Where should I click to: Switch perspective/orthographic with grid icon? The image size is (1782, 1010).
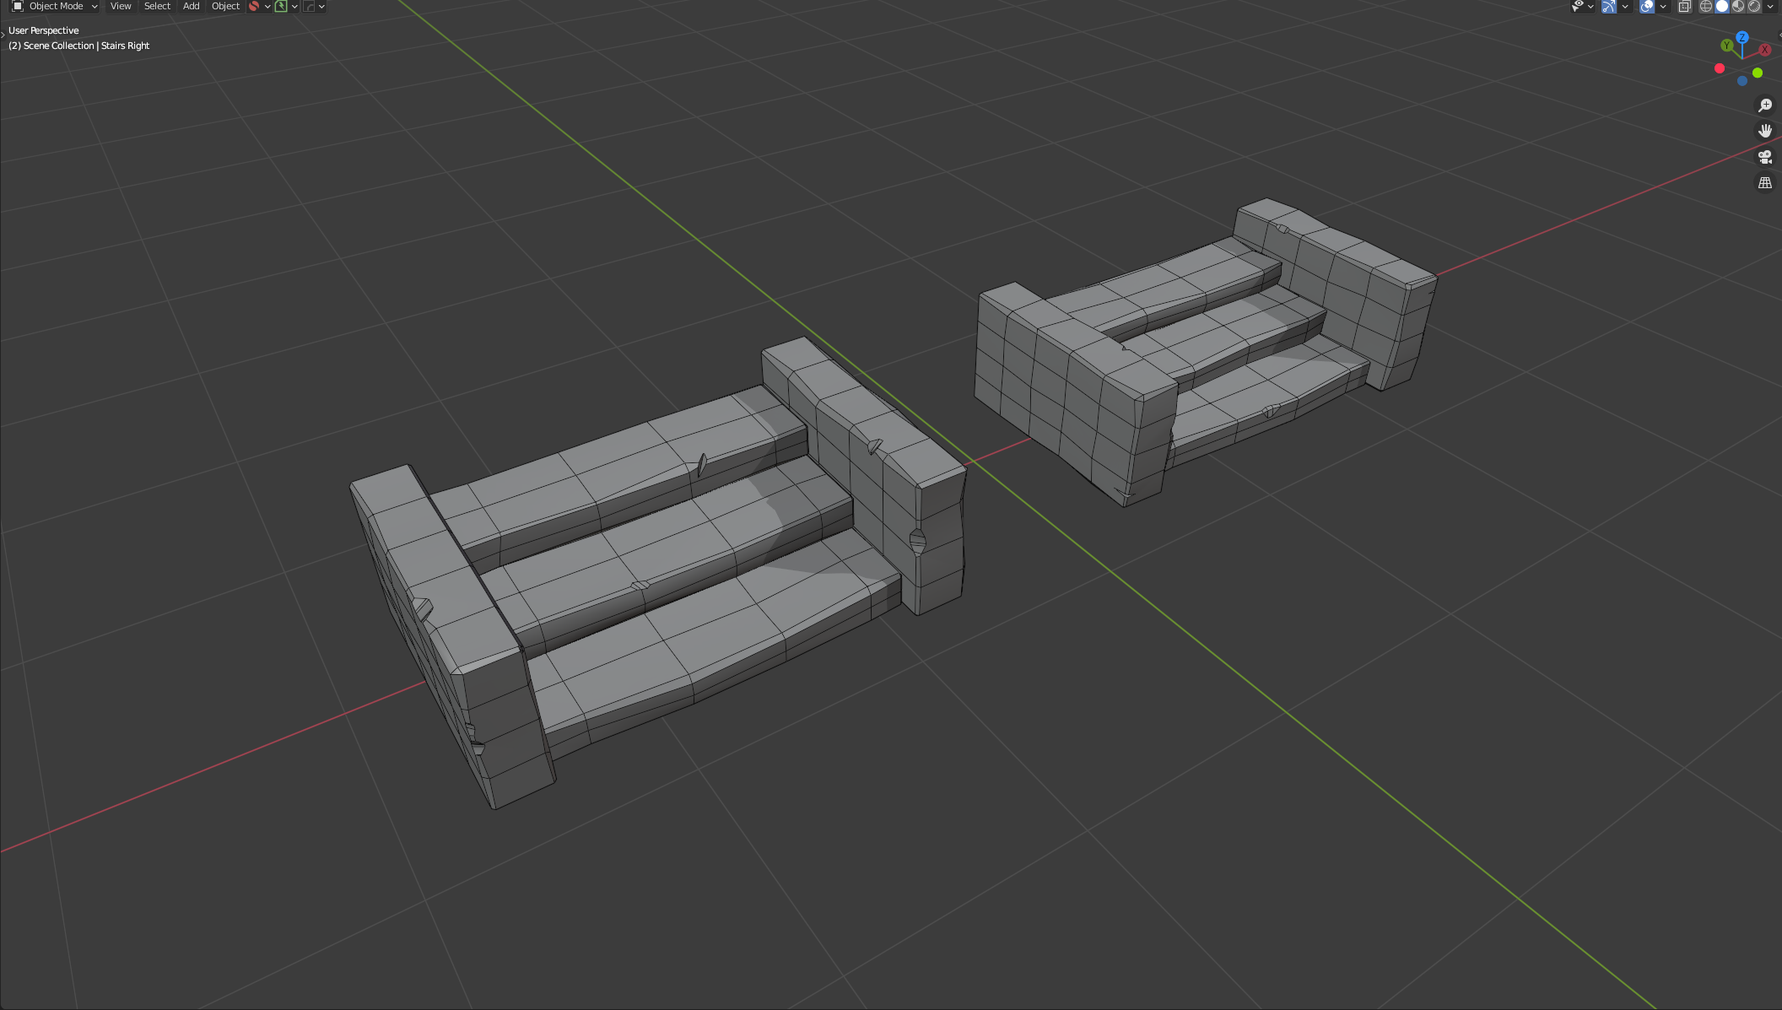[1764, 182]
